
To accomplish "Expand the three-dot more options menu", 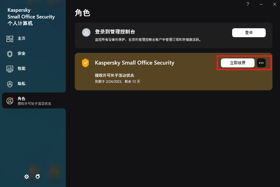I will coord(261,63).
